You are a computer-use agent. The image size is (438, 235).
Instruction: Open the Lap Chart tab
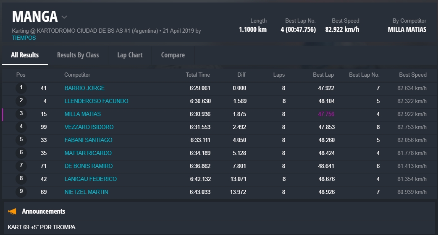coord(130,55)
